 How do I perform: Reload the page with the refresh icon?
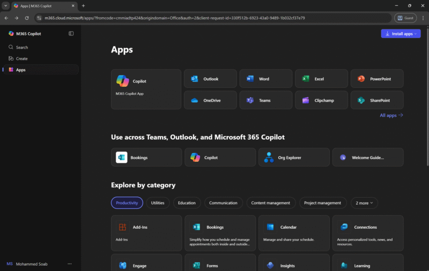tap(27, 18)
